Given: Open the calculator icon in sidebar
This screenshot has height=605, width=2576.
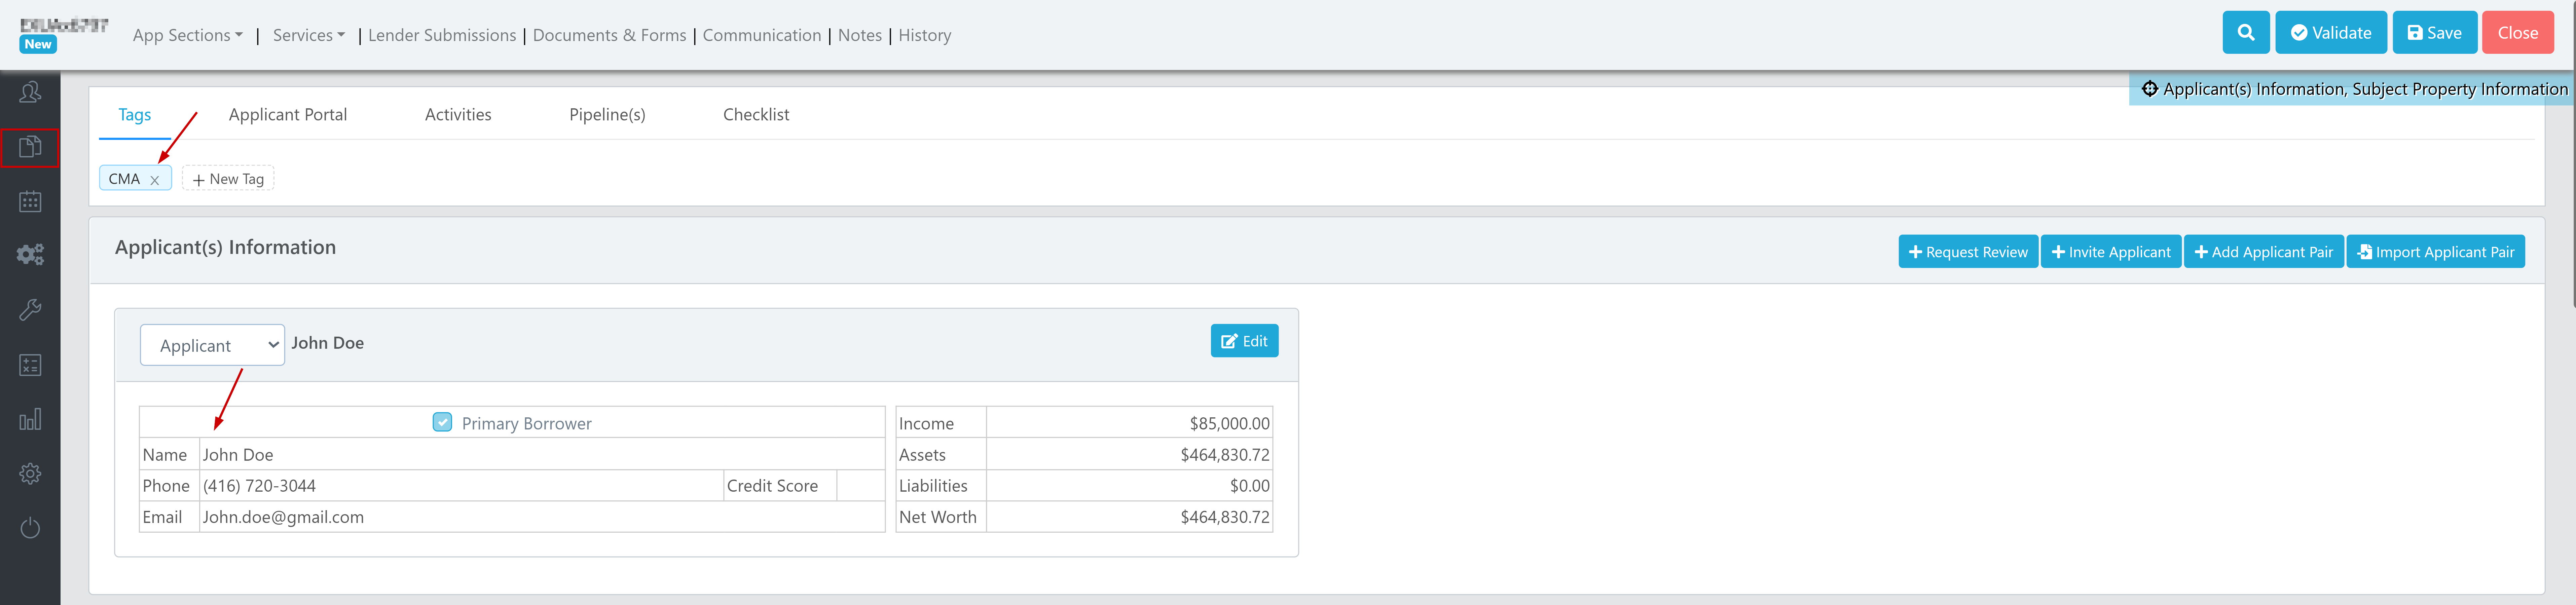Looking at the screenshot, I should (30, 365).
